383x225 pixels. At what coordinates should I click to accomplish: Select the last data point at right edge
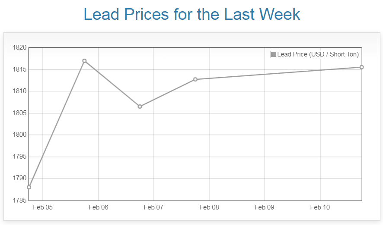coord(361,67)
